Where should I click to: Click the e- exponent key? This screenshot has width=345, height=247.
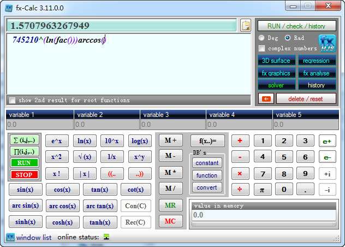[327, 157]
